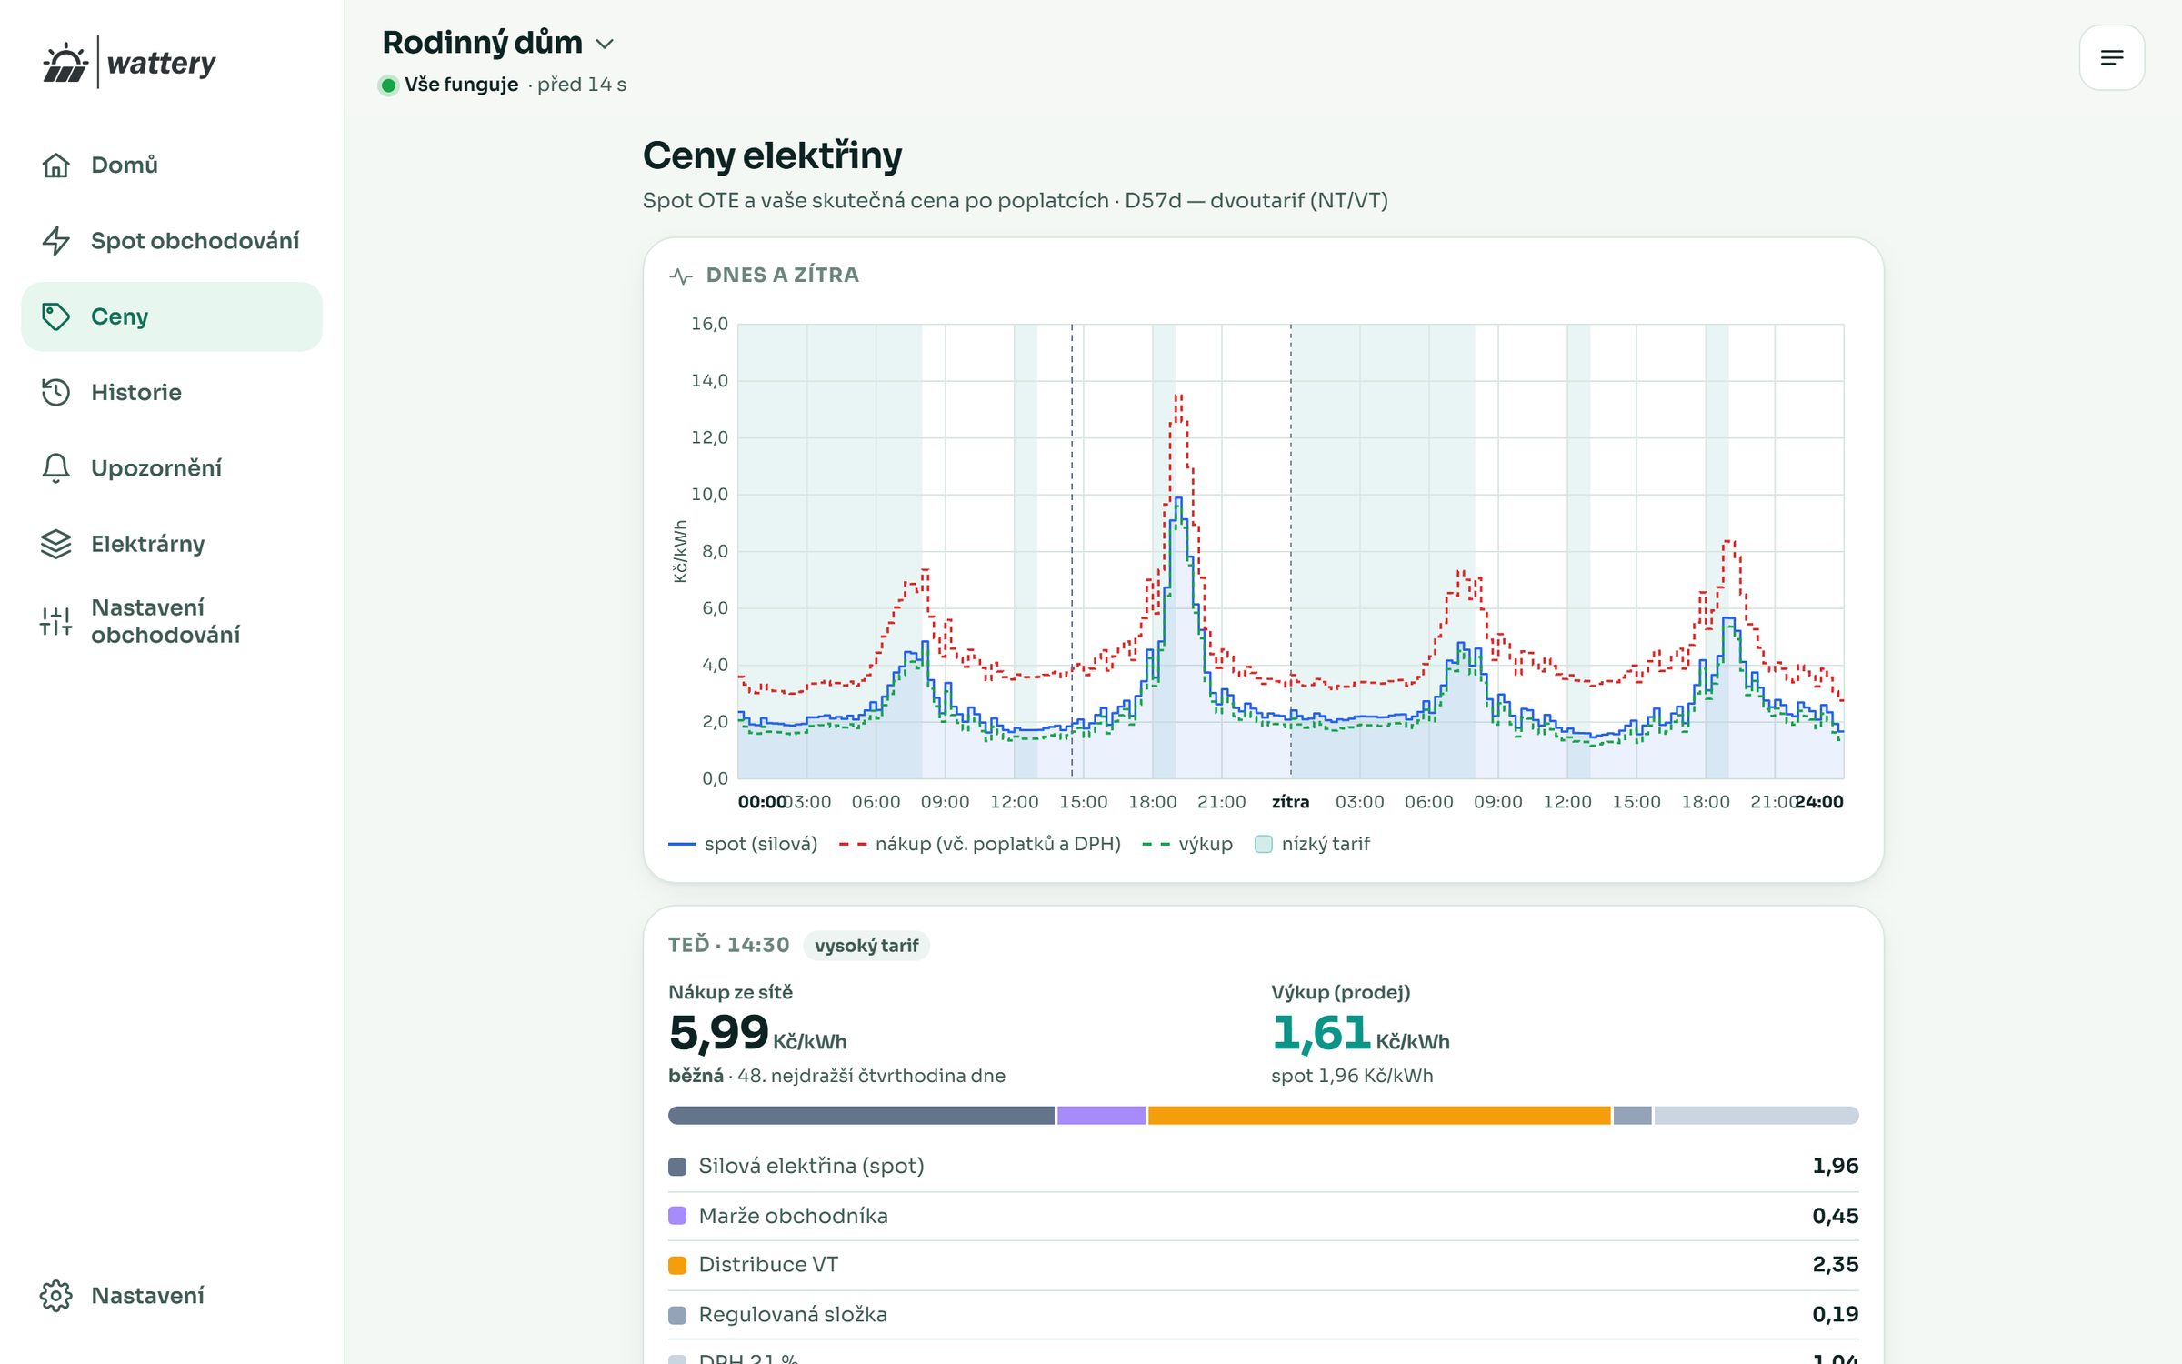
Task: Expand the Rodinný dům site dropdown
Action: click(x=497, y=43)
